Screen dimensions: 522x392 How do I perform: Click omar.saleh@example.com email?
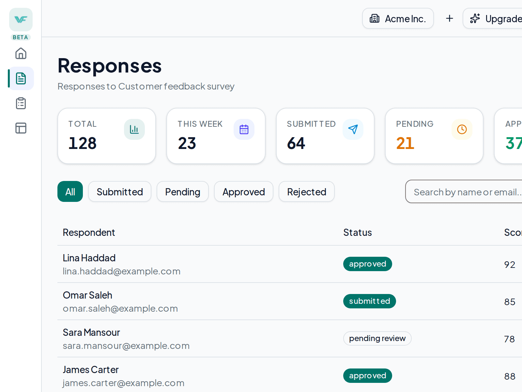pos(120,308)
